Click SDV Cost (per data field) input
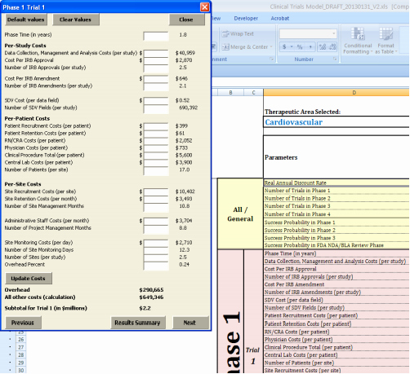The height and width of the screenshot is (374, 410). coord(156,101)
